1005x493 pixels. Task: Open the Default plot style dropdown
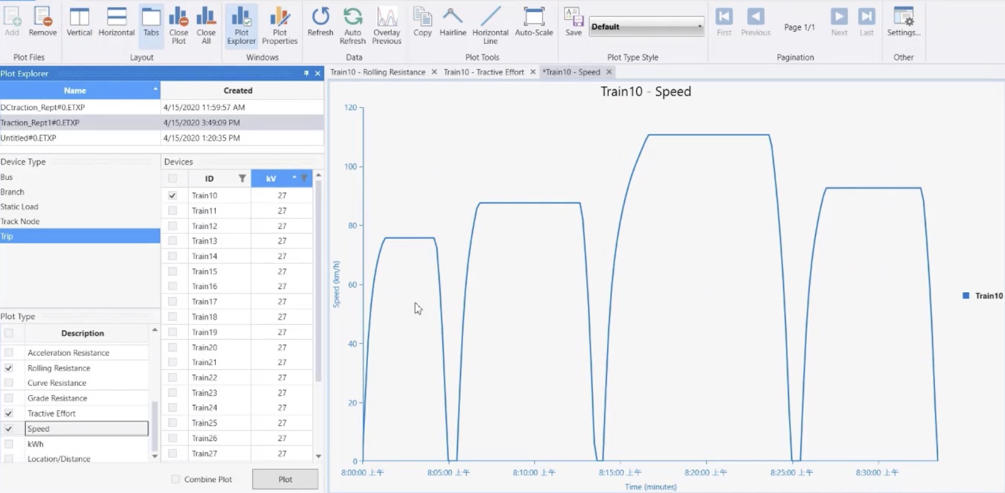[646, 27]
